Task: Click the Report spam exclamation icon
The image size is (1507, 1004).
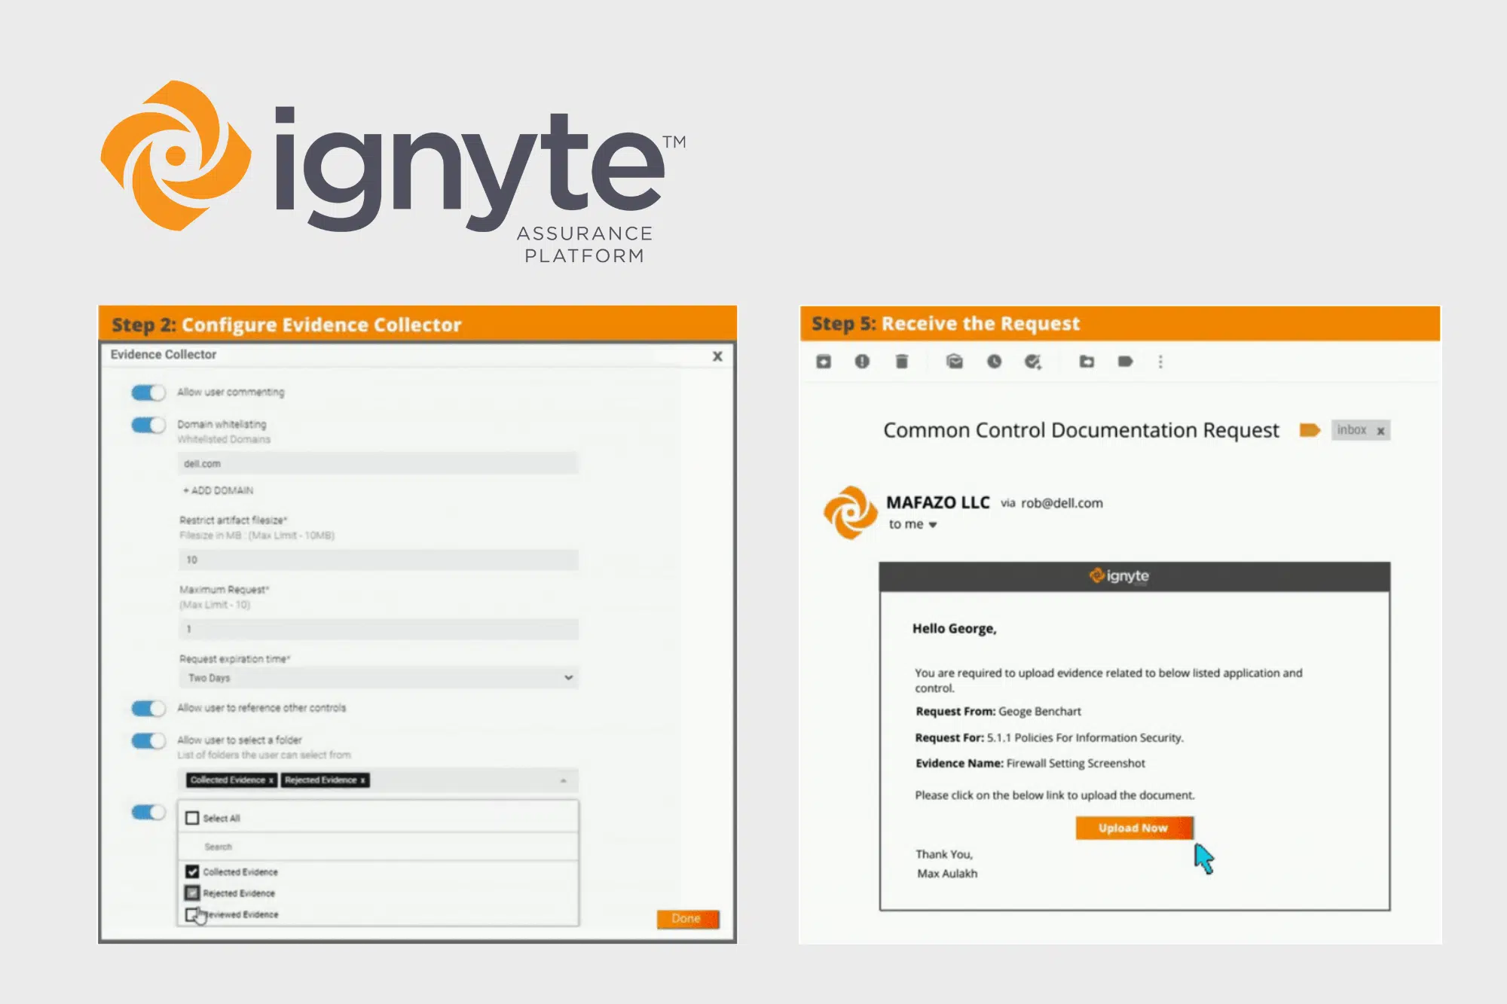Action: [862, 362]
